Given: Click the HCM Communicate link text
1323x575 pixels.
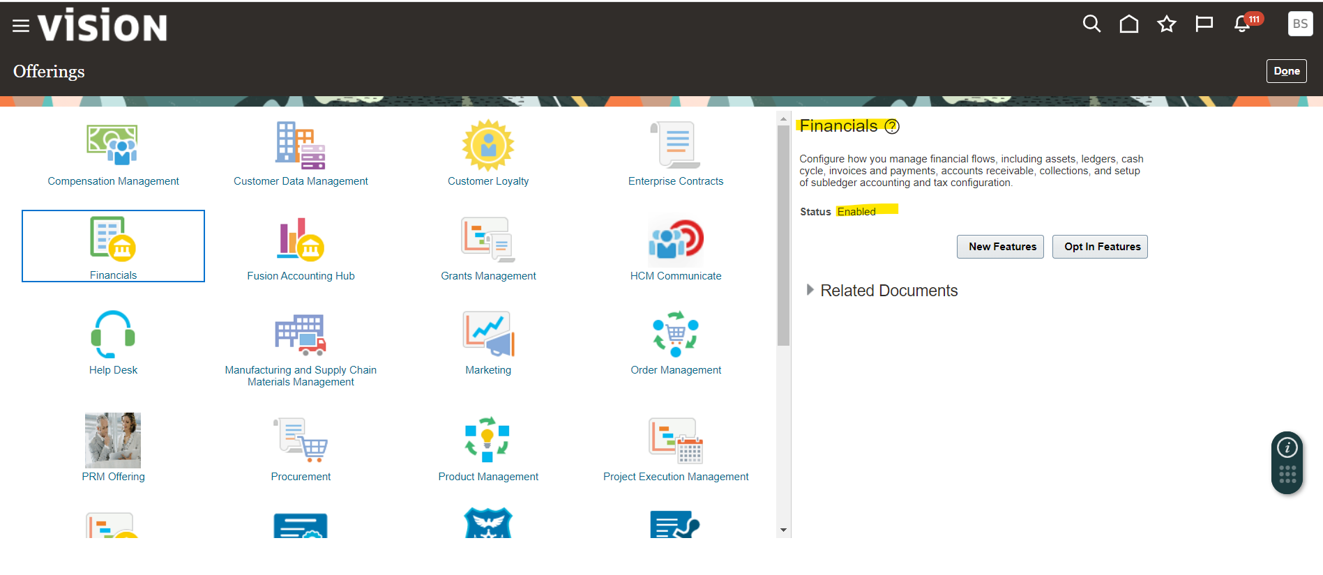Looking at the screenshot, I should click(676, 276).
